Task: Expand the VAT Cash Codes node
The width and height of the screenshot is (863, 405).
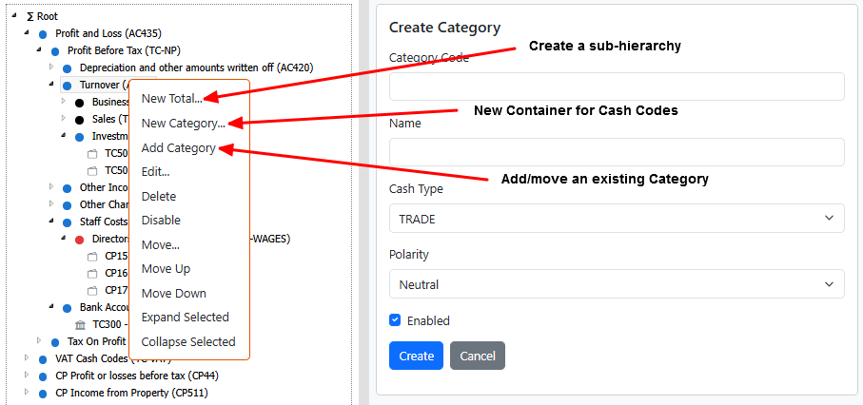Action: [x=27, y=357]
